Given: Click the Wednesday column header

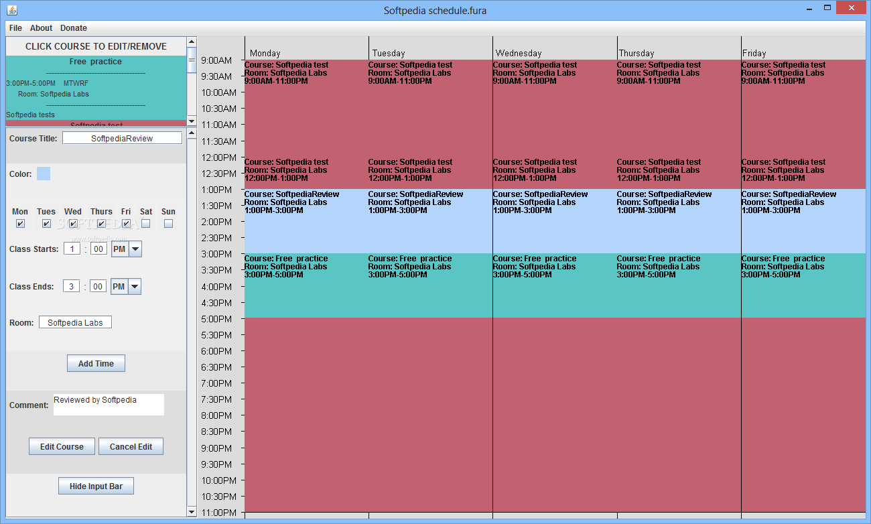Looking at the screenshot, I should tap(519, 53).
